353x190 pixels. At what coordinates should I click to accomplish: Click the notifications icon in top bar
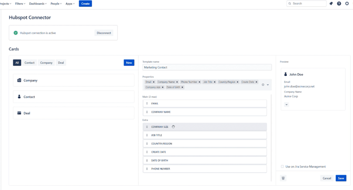tap(331, 4)
